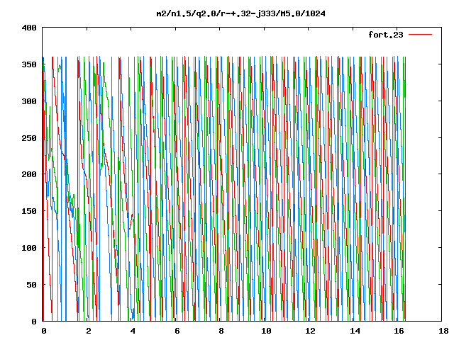Click the x-axis label 12

pyautogui.click(x=310, y=331)
